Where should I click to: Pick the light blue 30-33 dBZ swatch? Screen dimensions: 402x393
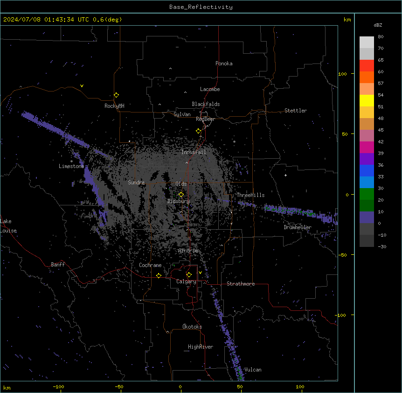pyautogui.click(x=367, y=182)
